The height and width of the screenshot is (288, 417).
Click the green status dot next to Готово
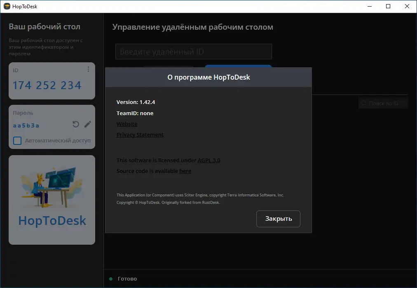[110, 279]
